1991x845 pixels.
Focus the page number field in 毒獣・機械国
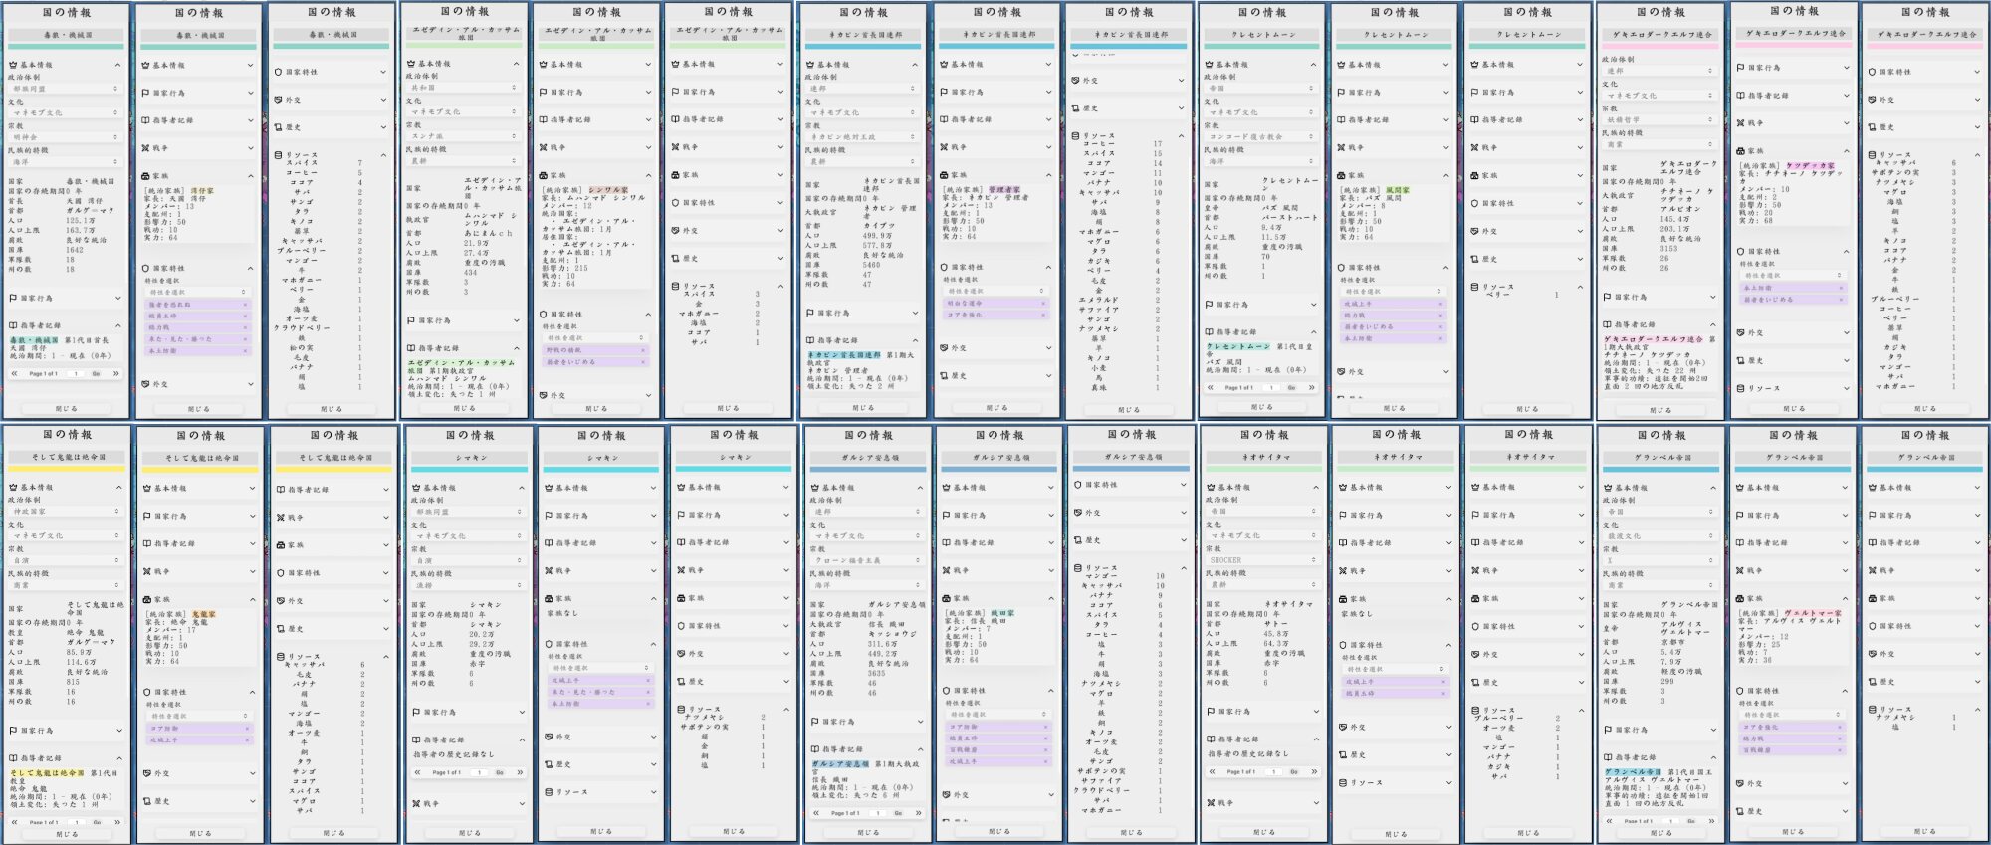[75, 374]
